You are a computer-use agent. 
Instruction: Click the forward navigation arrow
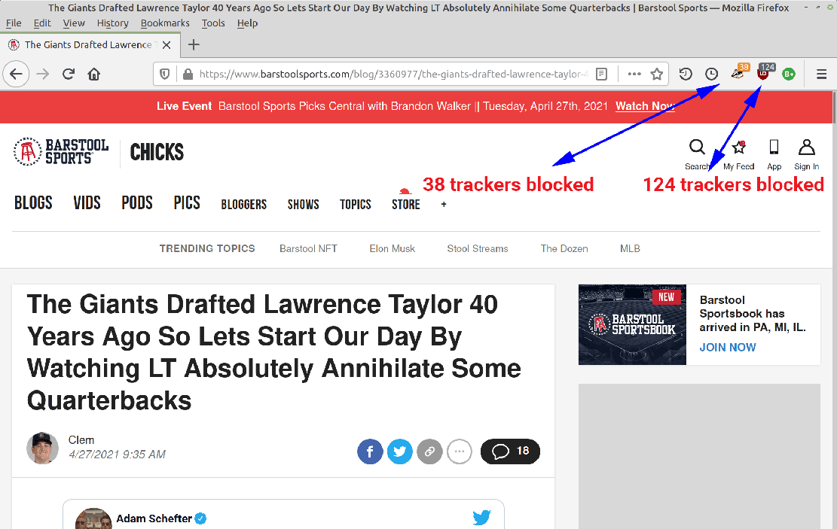[43, 74]
